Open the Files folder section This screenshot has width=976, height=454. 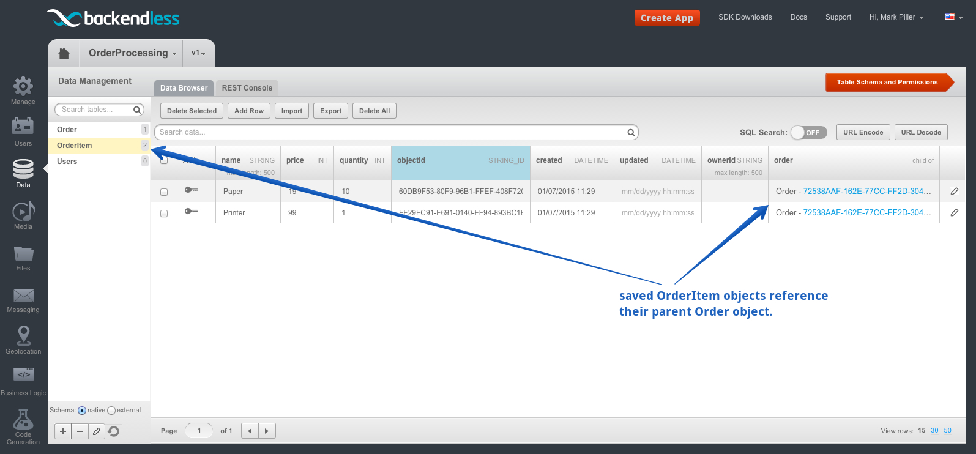click(x=23, y=258)
